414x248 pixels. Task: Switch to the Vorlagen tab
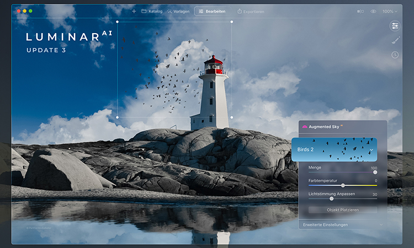click(178, 11)
